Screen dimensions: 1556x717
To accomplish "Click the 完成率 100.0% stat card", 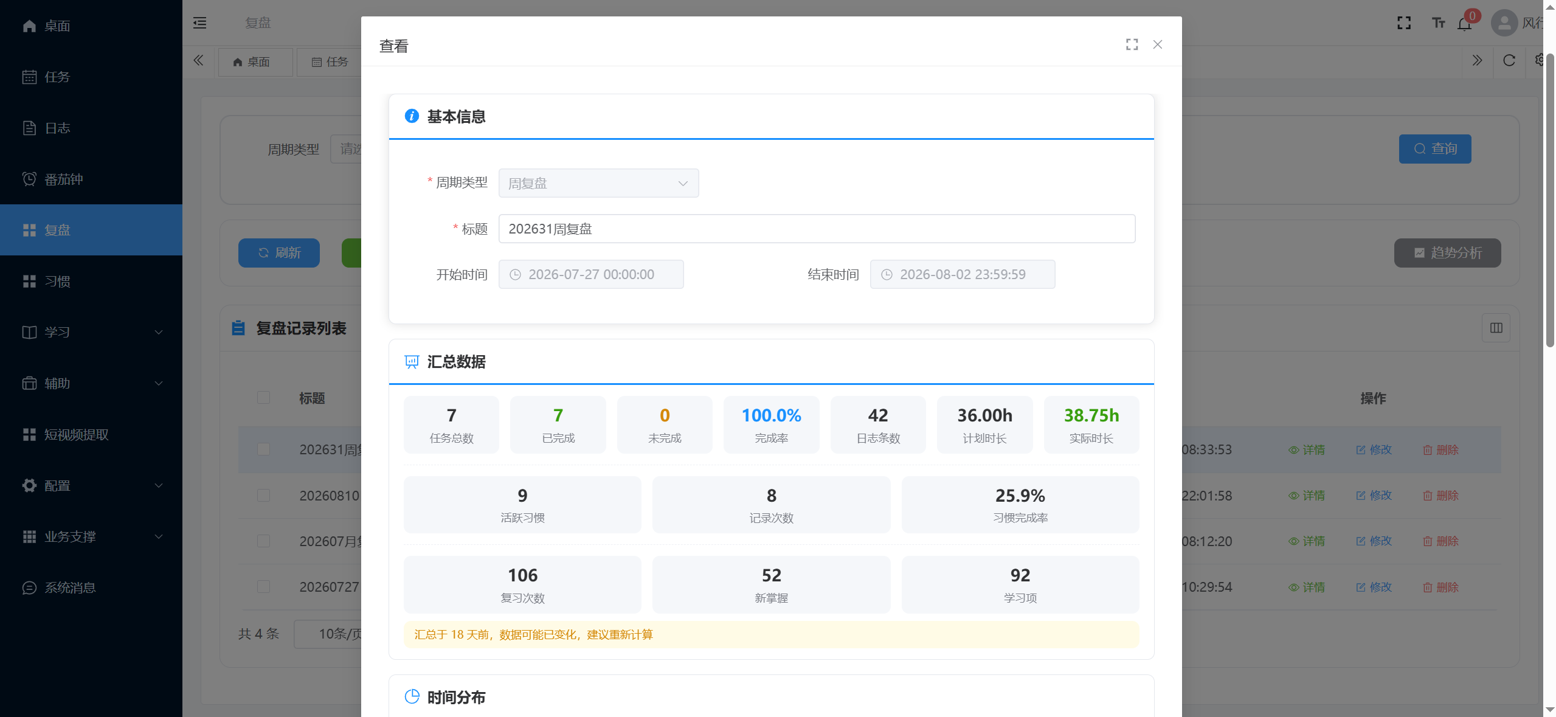I will click(x=771, y=424).
